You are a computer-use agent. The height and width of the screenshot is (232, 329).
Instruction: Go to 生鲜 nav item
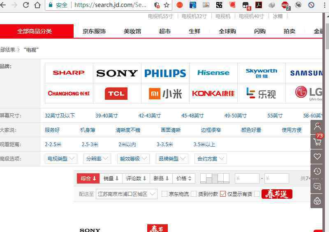click(195, 32)
